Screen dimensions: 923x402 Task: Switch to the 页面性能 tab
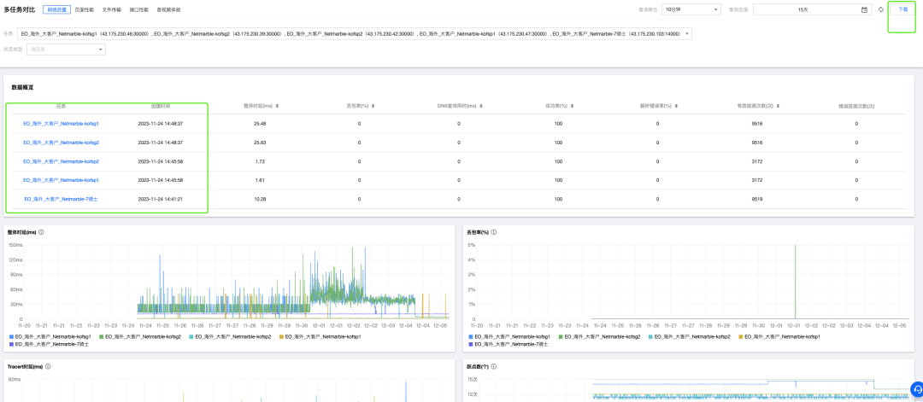[85, 10]
